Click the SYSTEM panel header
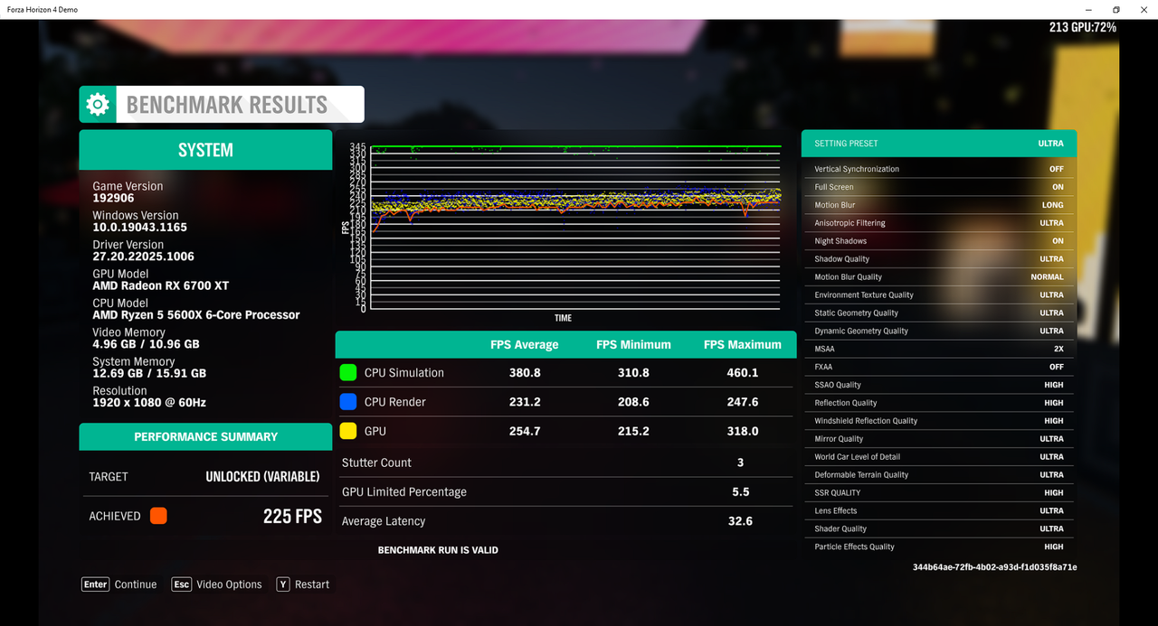 [205, 150]
